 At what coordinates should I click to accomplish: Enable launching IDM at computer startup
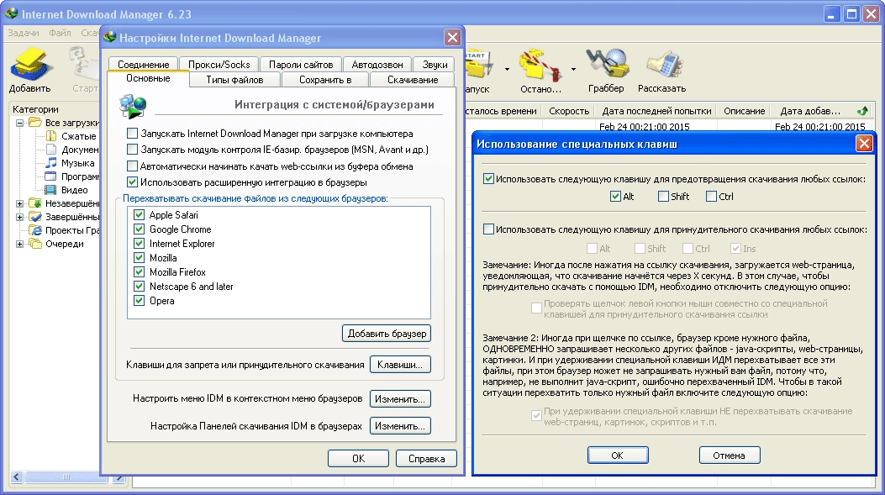pyautogui.click(x=132, y=134)
